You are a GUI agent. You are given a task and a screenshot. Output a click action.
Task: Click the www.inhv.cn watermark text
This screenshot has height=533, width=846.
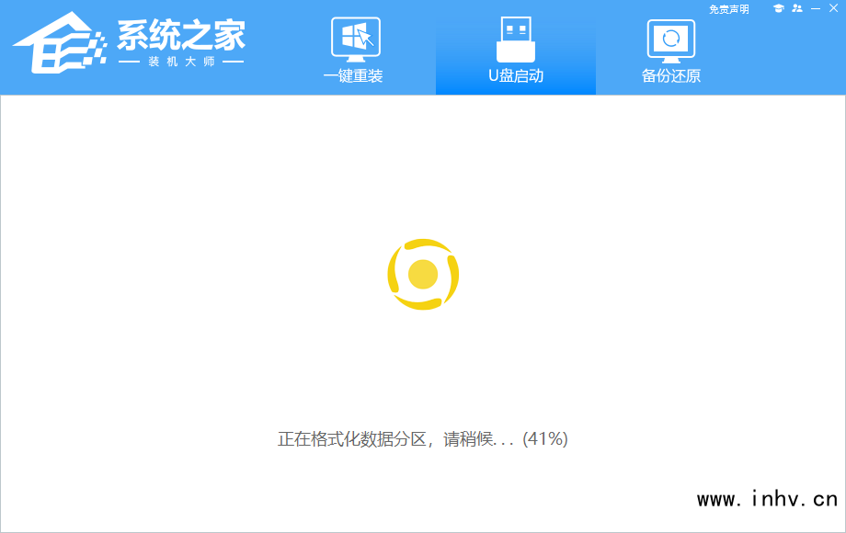pos(767,500)
